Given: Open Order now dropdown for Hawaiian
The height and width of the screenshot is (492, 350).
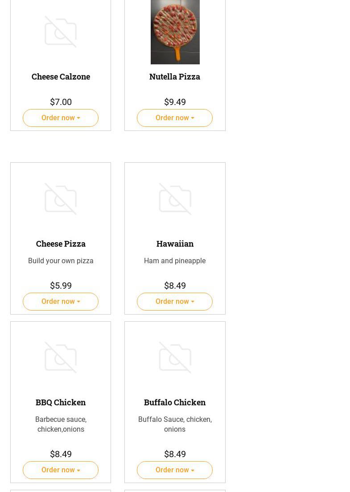Looking at the screenshot, I should 175,302.
